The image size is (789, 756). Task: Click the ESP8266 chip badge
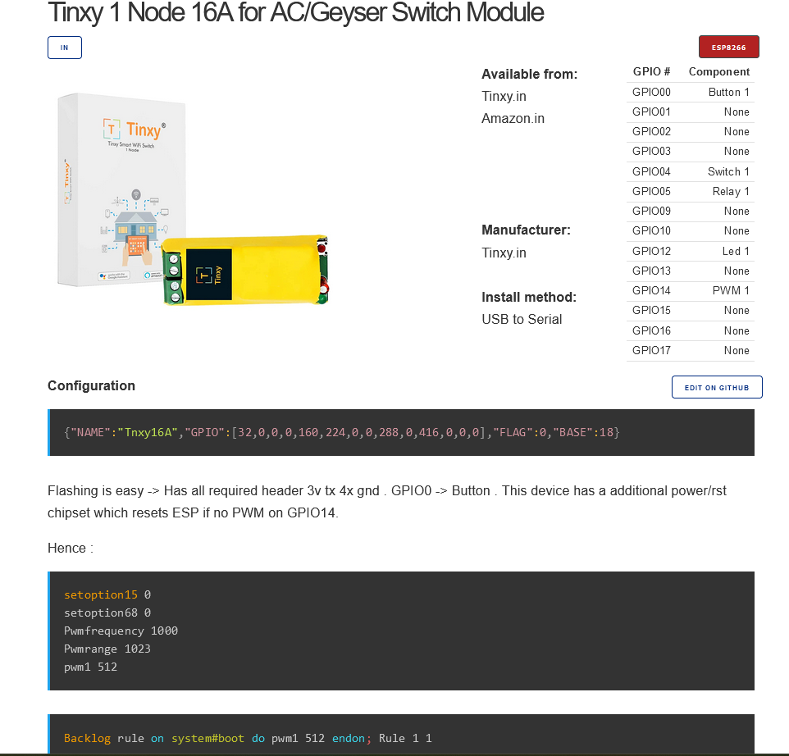(x=728, y=47)
